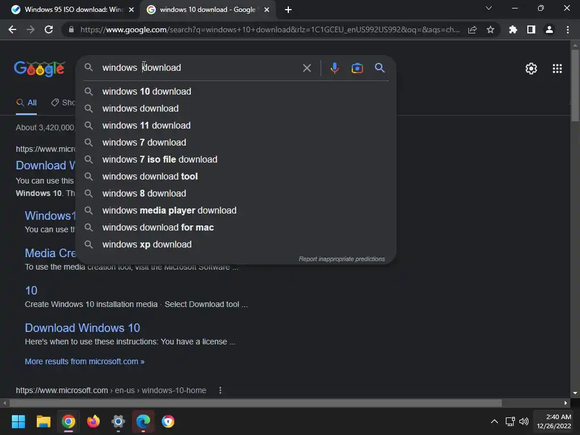Submit search with the blue magnifier icon
The image size is (580, 435).
[380, 68]
